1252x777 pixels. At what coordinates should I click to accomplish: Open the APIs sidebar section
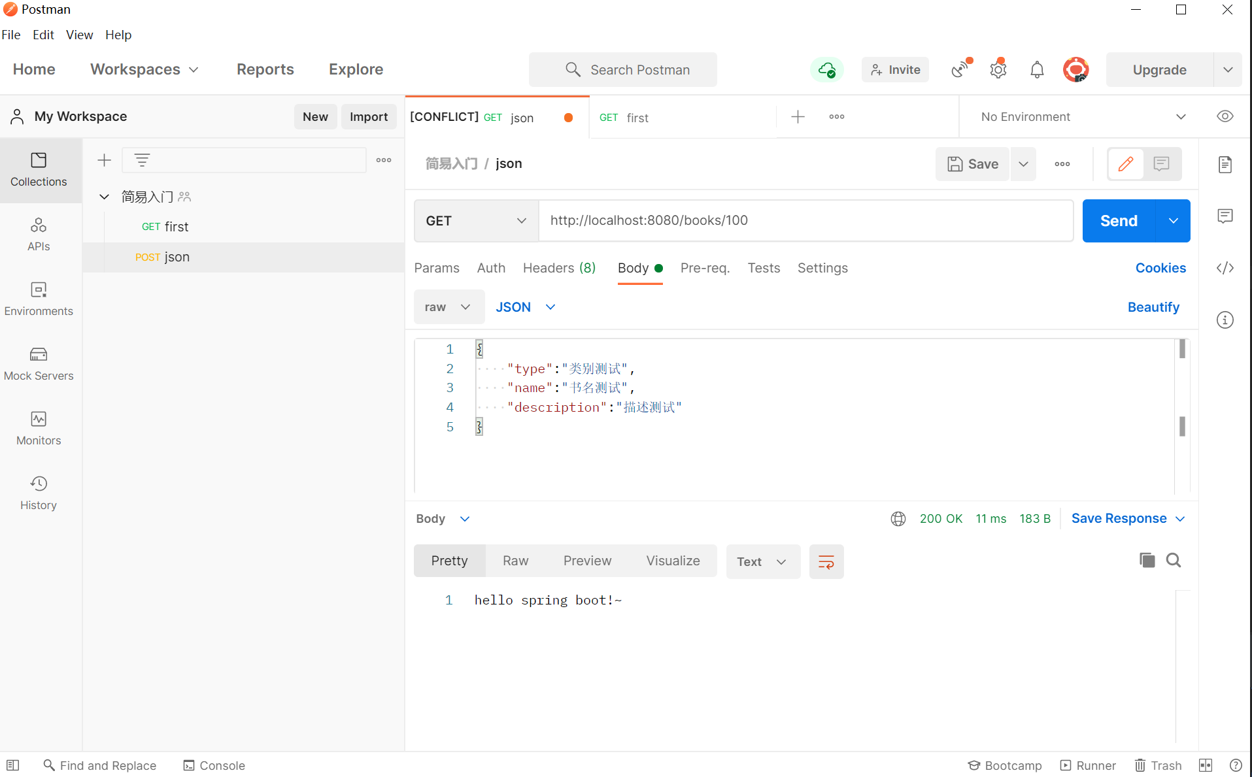click(x=39, y=234)
